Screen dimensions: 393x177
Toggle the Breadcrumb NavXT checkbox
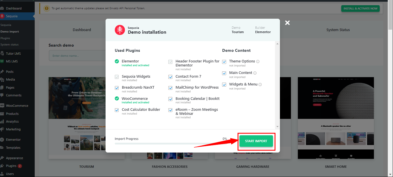click(117, 88)
